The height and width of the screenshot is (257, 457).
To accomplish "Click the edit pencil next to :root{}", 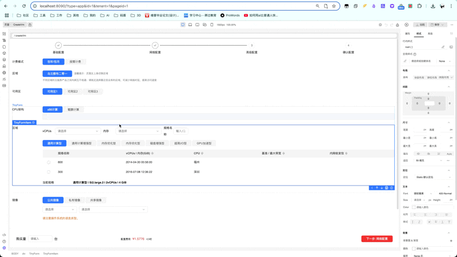I will pos(443,47).
